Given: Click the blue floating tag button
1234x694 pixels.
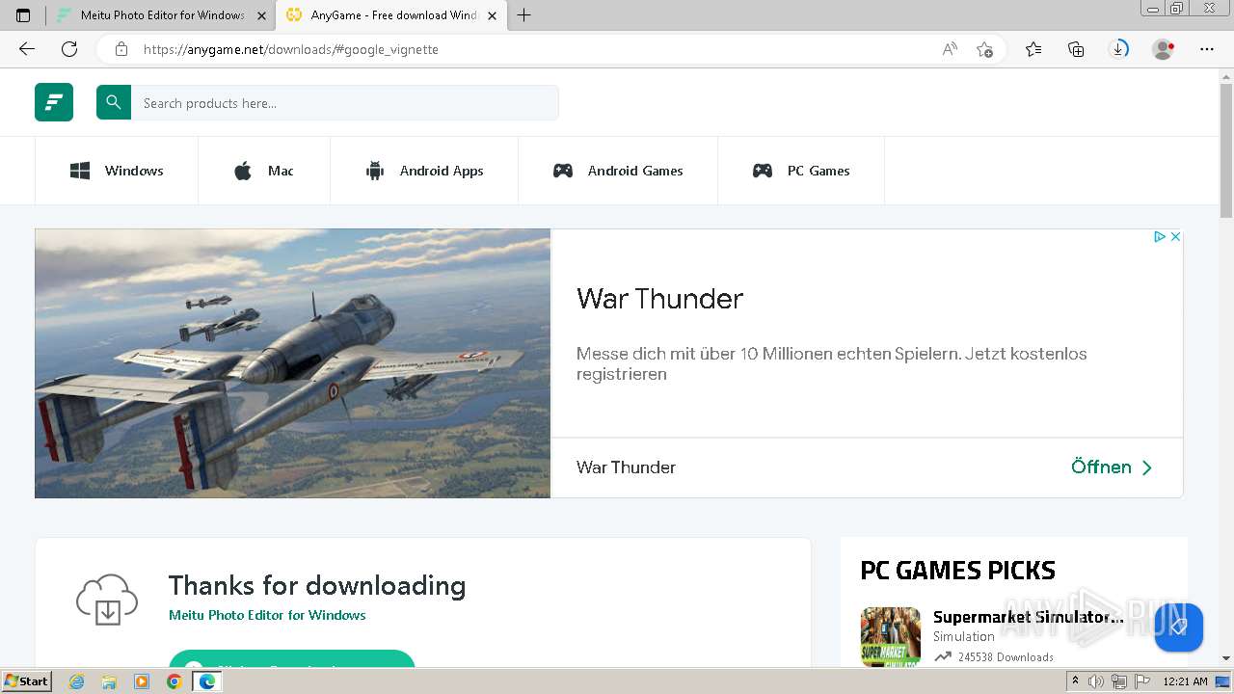Looking at the screenshot, I should (x=1178, y=627).
